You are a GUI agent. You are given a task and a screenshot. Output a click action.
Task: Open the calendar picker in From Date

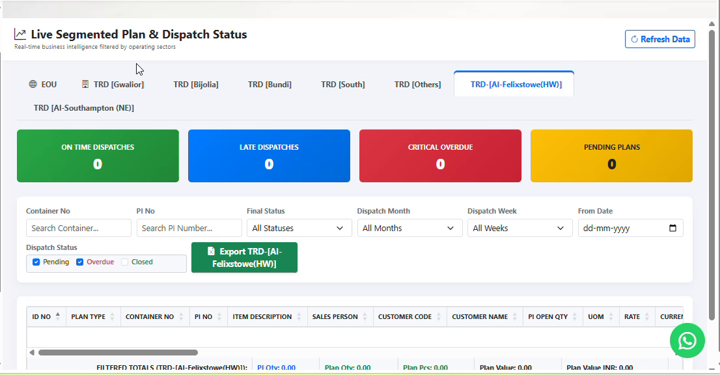[x=672, y=228]
